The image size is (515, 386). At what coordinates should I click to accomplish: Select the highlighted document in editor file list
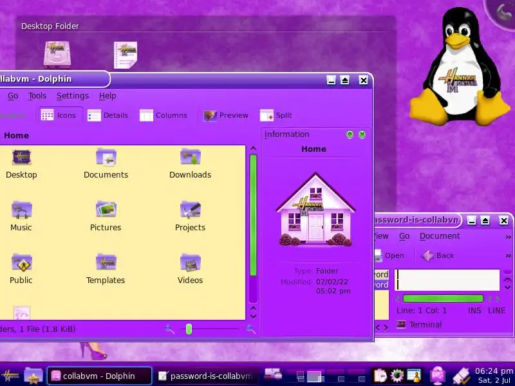pyautogui.click(x=382, y=285)
